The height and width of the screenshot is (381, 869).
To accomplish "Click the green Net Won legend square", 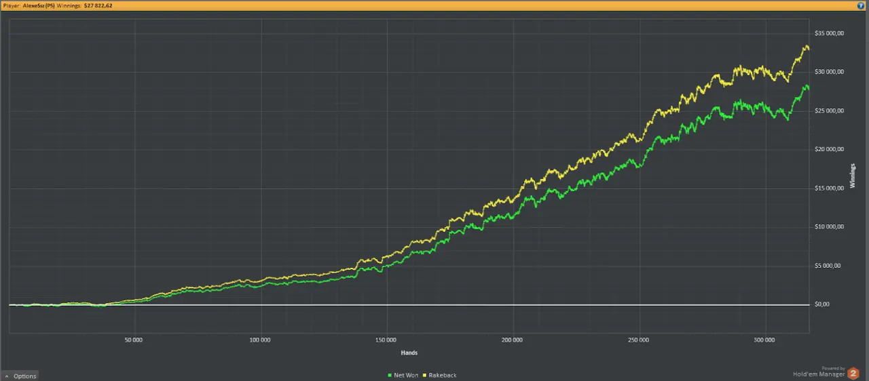I will coord(390,376).
